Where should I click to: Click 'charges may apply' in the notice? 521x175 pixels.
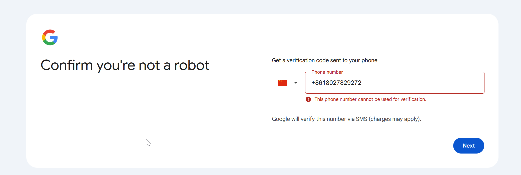394,119
